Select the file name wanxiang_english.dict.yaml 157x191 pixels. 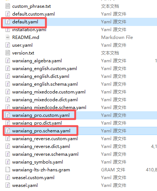pyautogui.click(x=41, y=76)
